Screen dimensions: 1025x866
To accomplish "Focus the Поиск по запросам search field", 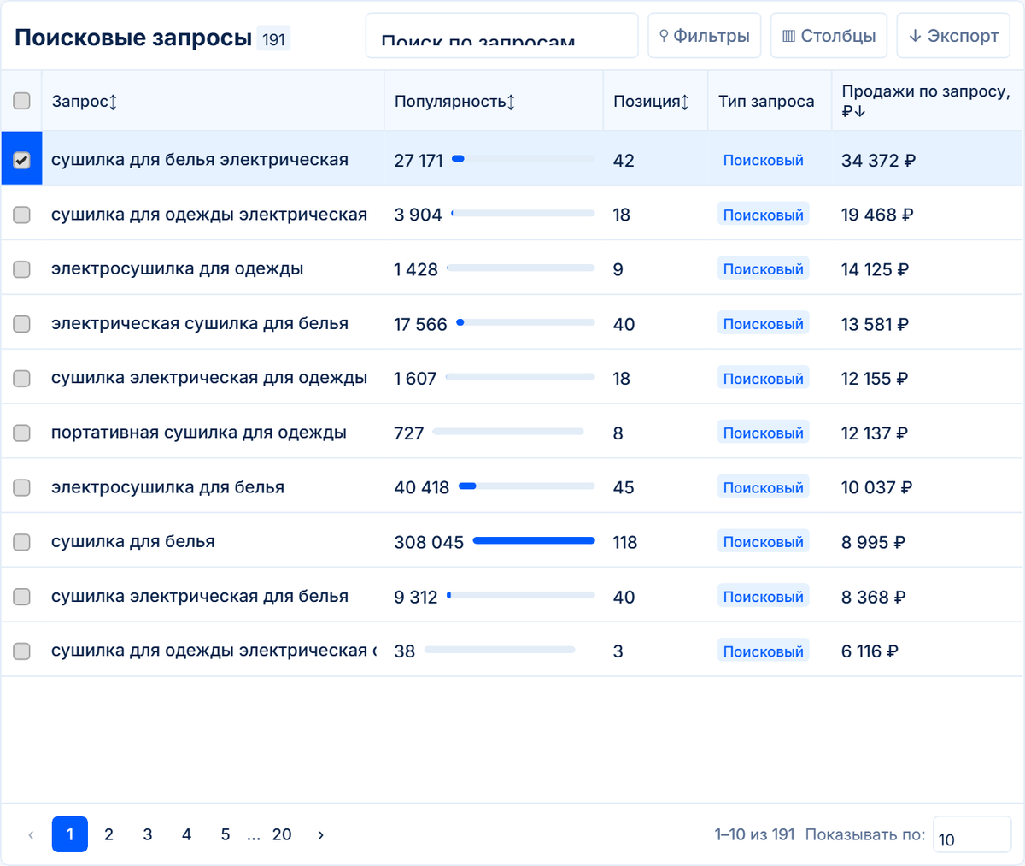I will tap(502, 36).
